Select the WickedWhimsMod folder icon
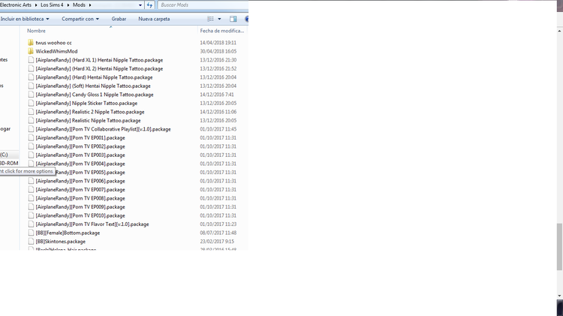 [31, 51]
